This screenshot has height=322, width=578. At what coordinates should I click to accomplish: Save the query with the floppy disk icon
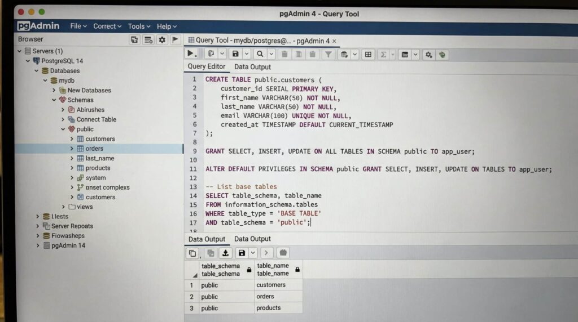[235, 54]
